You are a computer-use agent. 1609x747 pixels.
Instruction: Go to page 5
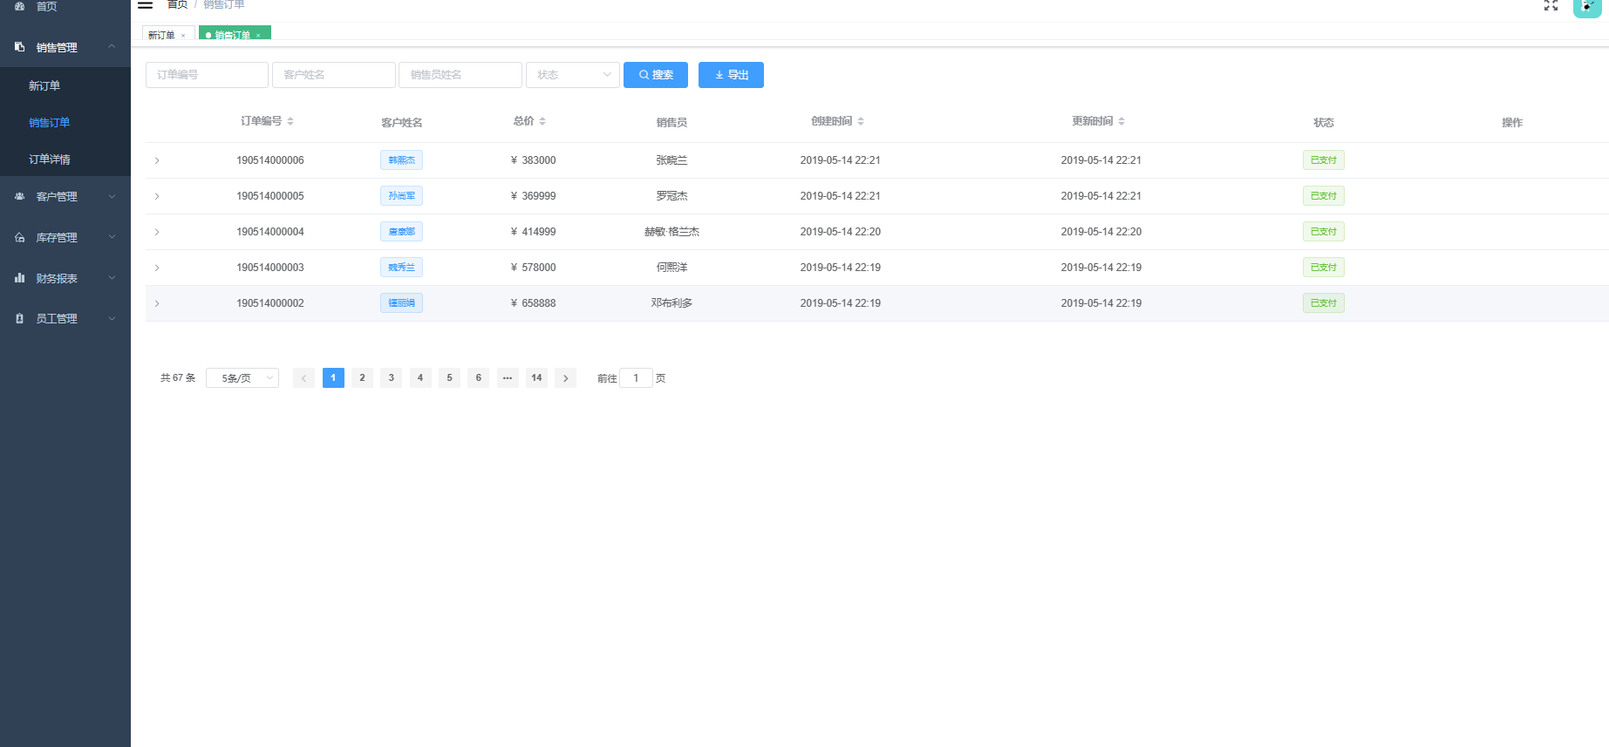pyautogui.click(x=449, y=378)
